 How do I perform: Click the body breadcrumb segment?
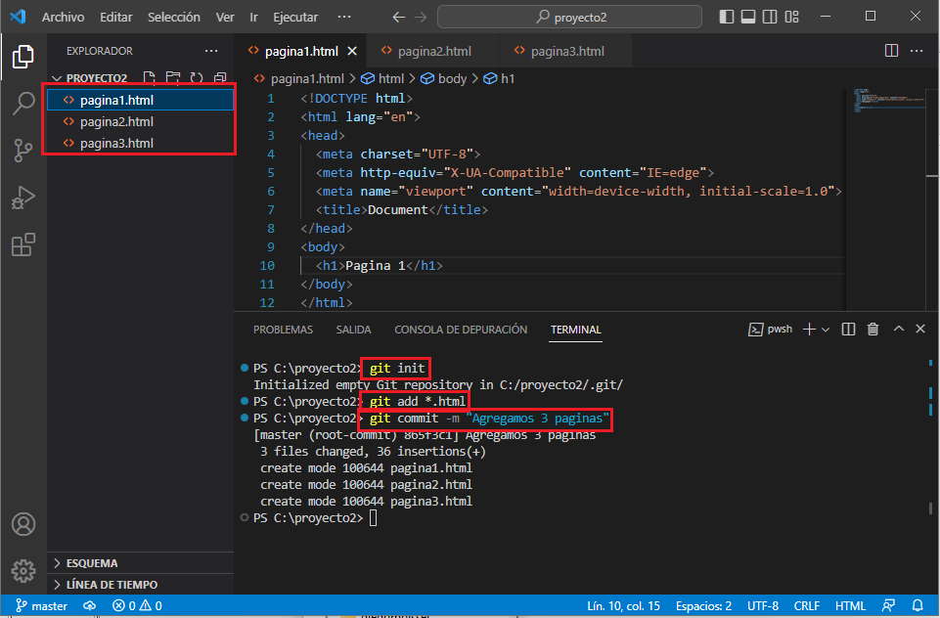[444, 78]
